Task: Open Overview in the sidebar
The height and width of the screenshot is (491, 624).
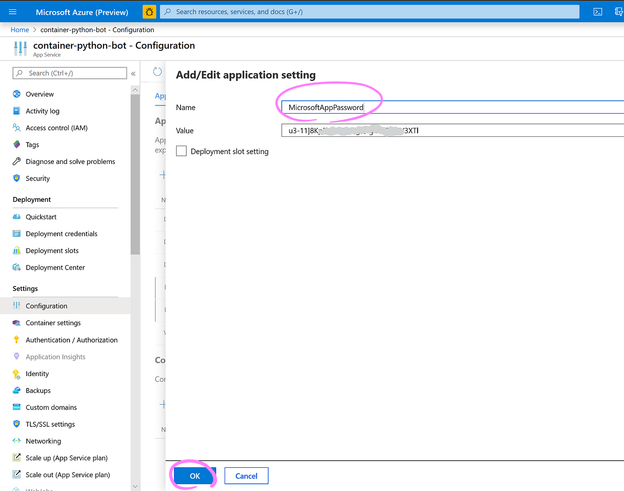Action: pos(40,94)
